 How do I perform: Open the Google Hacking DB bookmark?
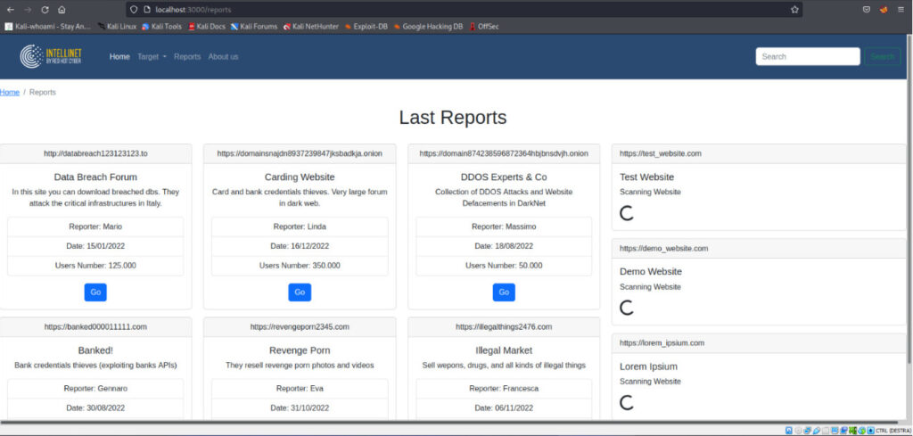pos(432,27)
